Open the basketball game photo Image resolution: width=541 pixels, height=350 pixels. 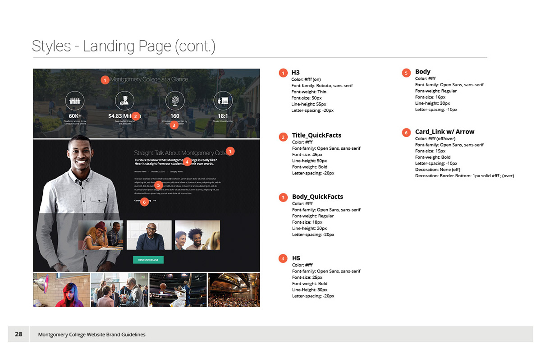[x=178, y=290]
